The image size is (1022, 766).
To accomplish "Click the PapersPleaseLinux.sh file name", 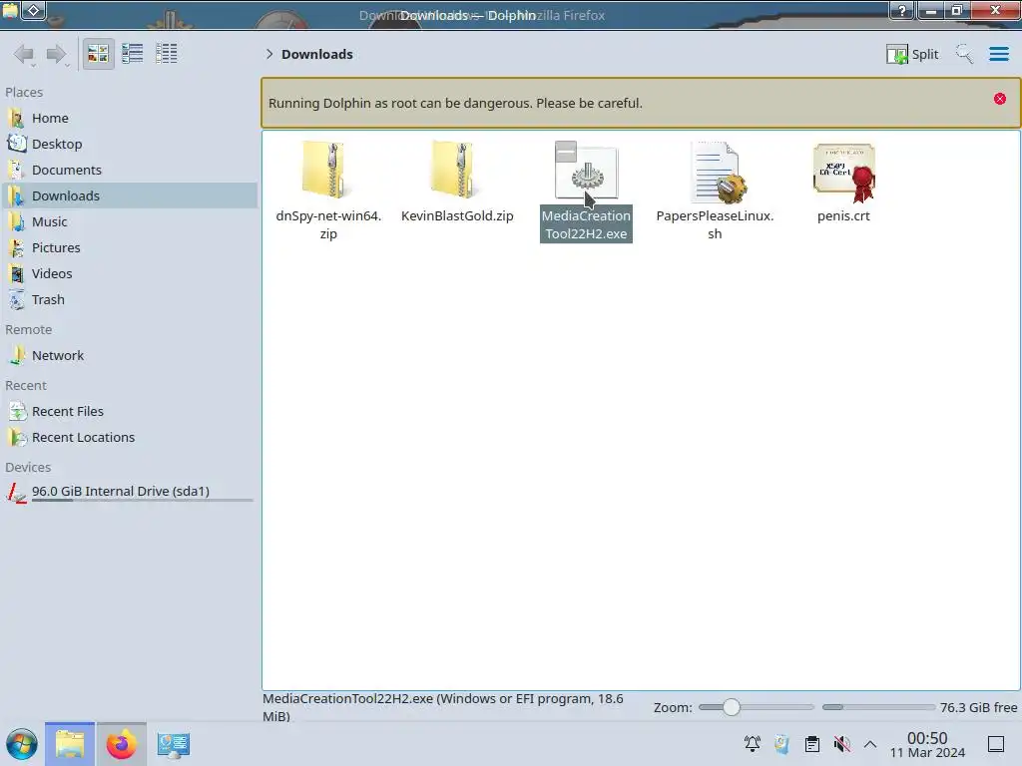I will pyautogui.click(x=715, y=224).
